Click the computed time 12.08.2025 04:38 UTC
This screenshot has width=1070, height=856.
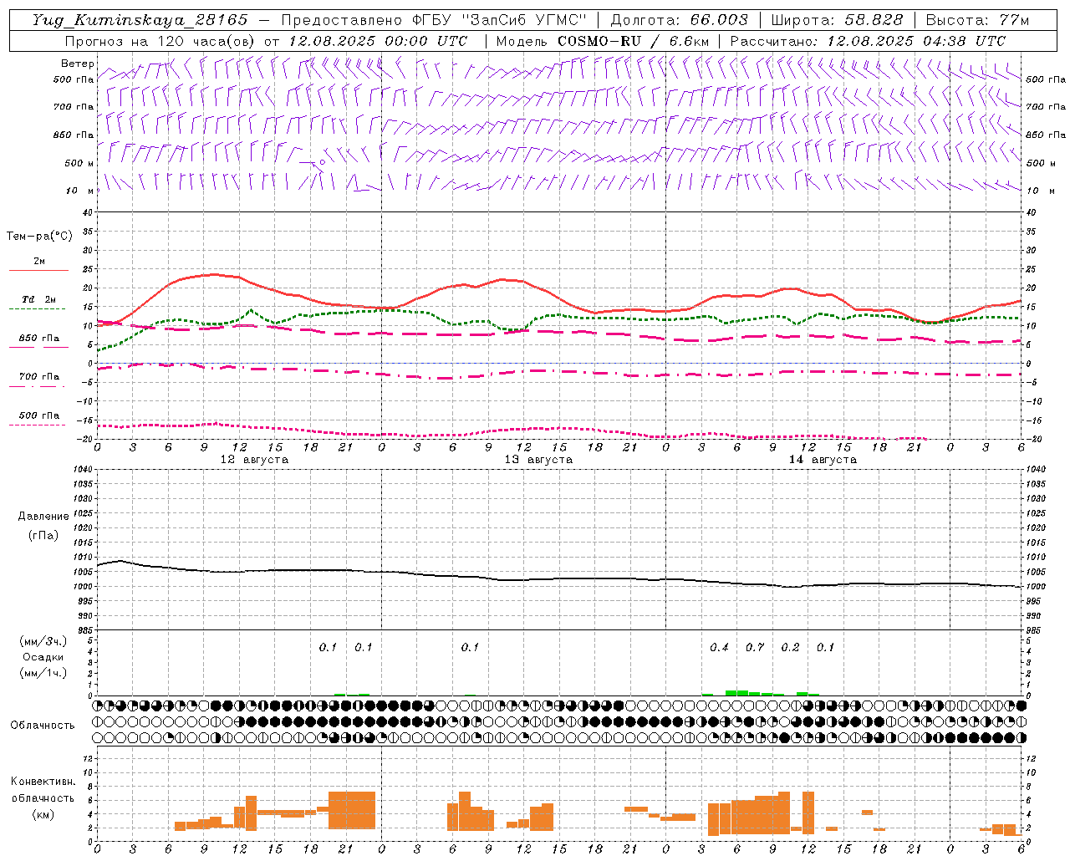click(916, 41)
